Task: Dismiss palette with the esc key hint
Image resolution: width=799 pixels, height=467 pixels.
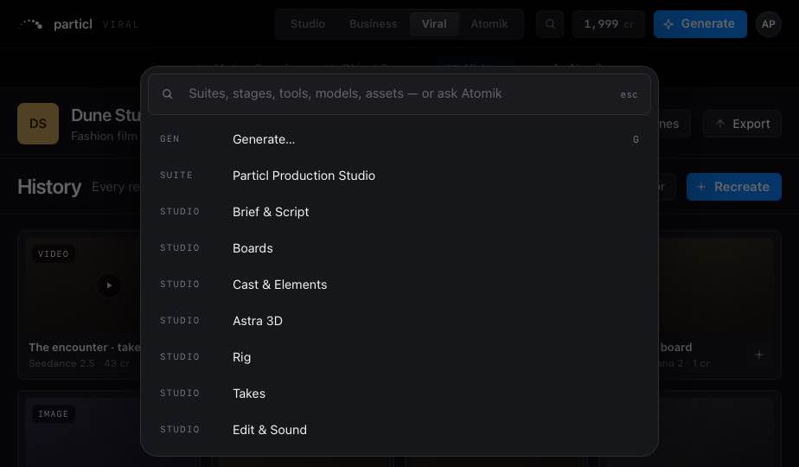Action: (x=629, y=95)
